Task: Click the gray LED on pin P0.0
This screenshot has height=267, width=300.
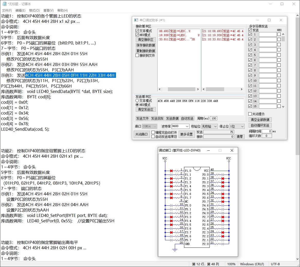Action: [x=223, y=175]
